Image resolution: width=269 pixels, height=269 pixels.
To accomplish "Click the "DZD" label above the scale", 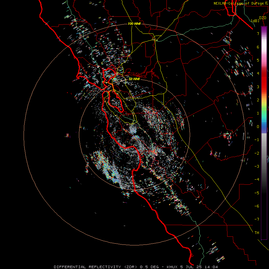I will (x=263, y=18).
